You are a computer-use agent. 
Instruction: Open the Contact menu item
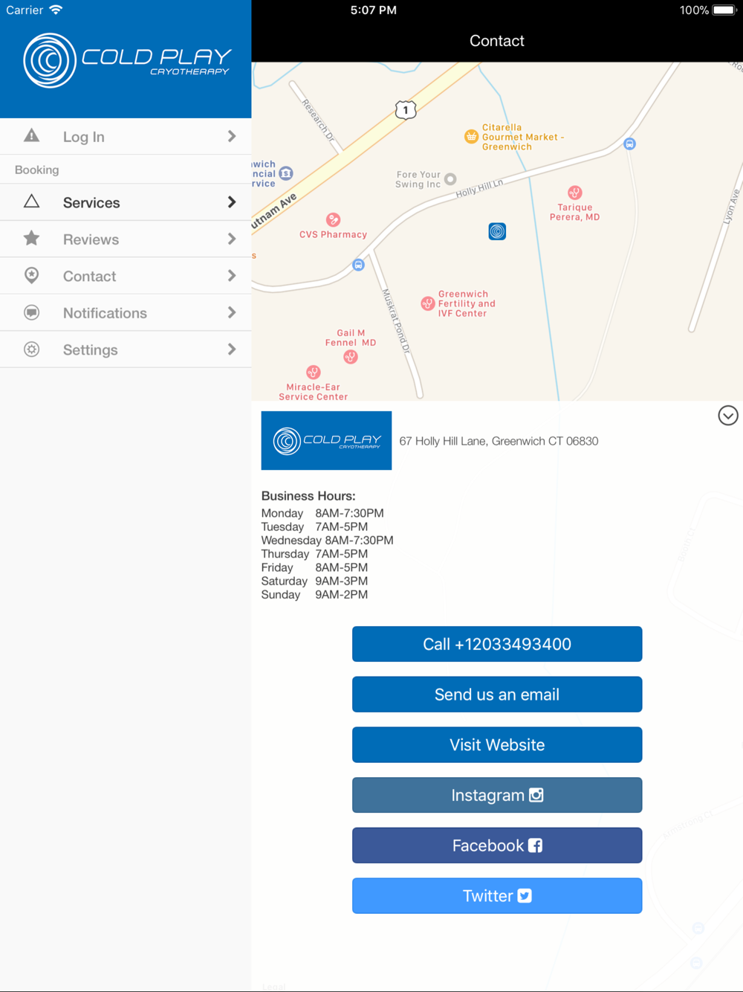126,276
